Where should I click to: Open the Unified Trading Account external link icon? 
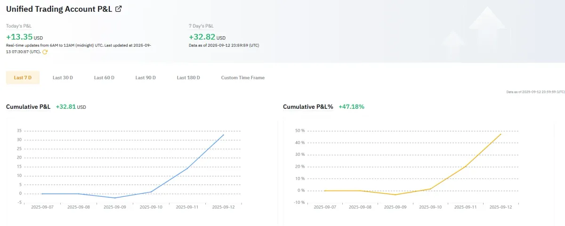119,8
